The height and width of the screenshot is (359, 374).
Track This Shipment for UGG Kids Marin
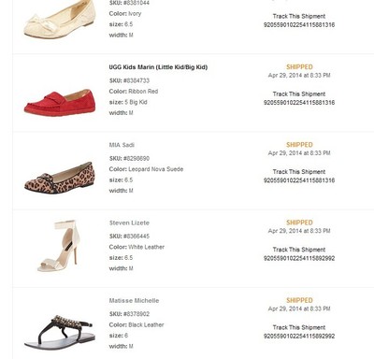click(x=299, y=94)
